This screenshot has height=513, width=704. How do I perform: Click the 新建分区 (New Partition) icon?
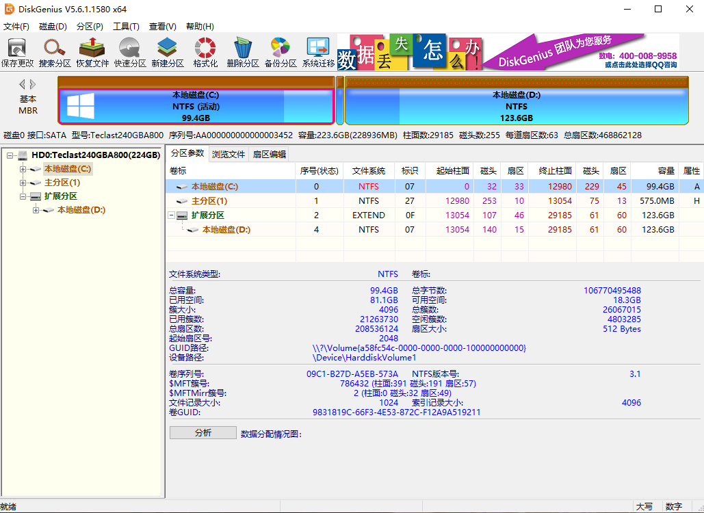coord(167,51)
